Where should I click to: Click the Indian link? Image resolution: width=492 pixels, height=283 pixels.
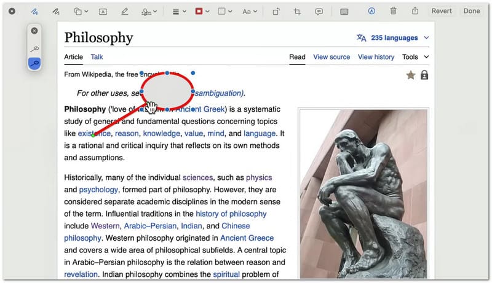(x=191, y=226)
